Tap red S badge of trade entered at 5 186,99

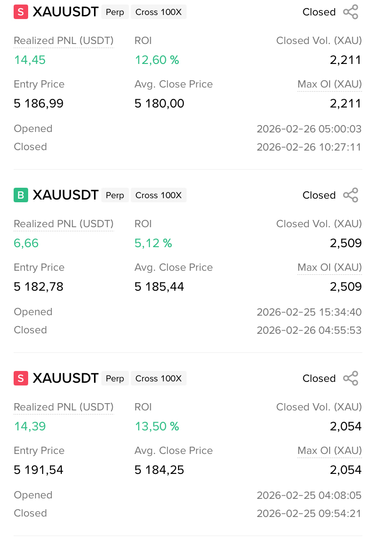[x=21, y=12]
